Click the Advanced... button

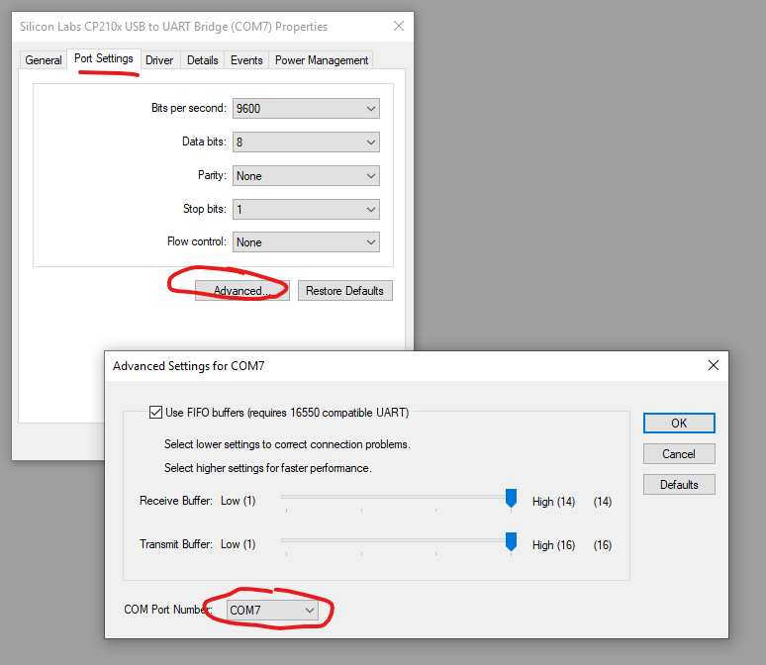(242, 291)
